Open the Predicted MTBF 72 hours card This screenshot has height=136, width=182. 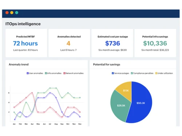coord(26,43)
